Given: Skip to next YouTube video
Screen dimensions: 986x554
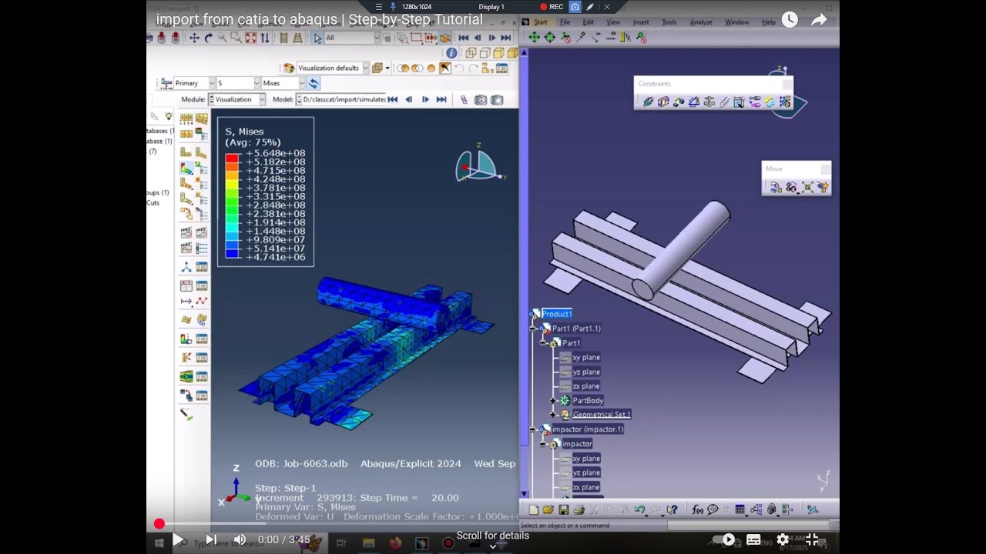Looking at the screenshot, I should point(210,539).
